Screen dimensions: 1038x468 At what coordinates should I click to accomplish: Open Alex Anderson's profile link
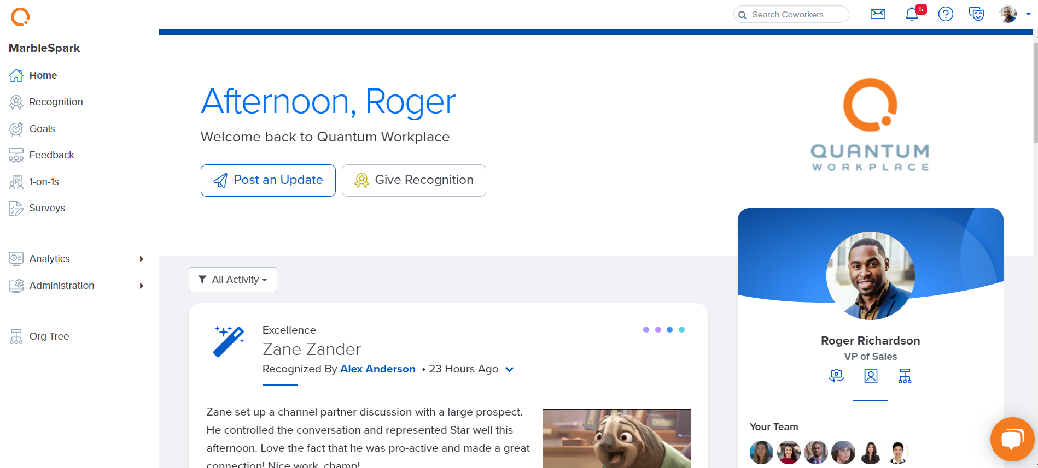377,369
